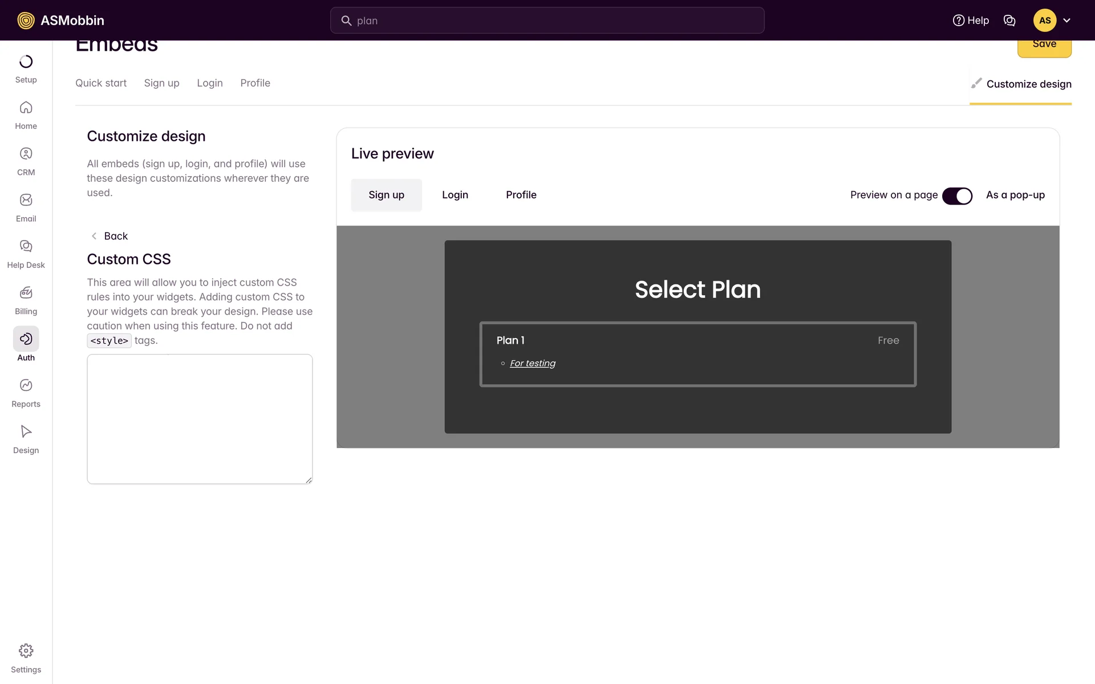Go back using the Back chevron
The width and height of the screenshot is (1095, 684).
coord(95,236)
